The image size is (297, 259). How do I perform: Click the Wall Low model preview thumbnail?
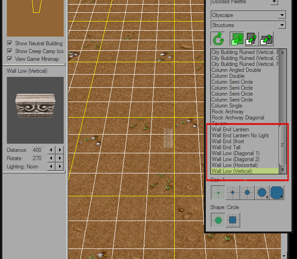pos(35,110)
